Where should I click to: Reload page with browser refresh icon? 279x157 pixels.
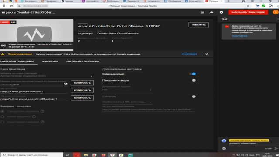coord(11,6)
